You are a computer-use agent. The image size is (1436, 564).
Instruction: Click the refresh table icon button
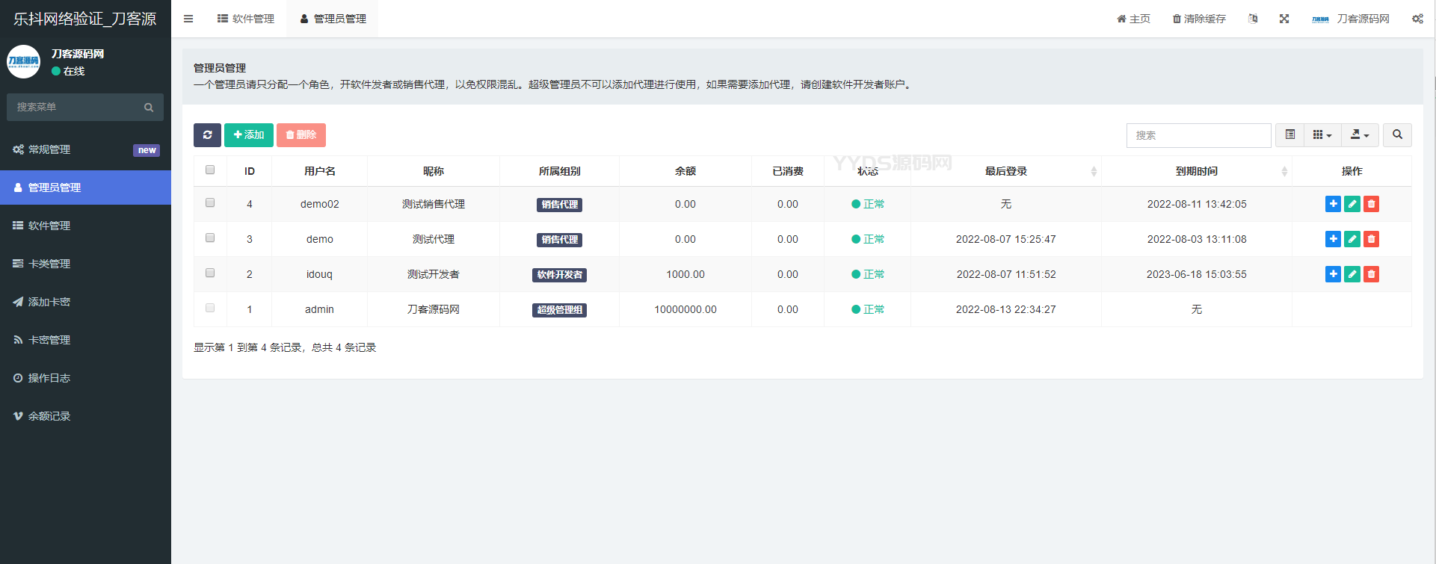tap(207, 135)
